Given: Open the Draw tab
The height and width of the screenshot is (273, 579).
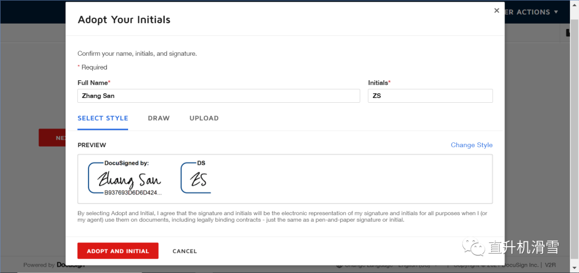Looking at the screenshot, I should (159, 118).
